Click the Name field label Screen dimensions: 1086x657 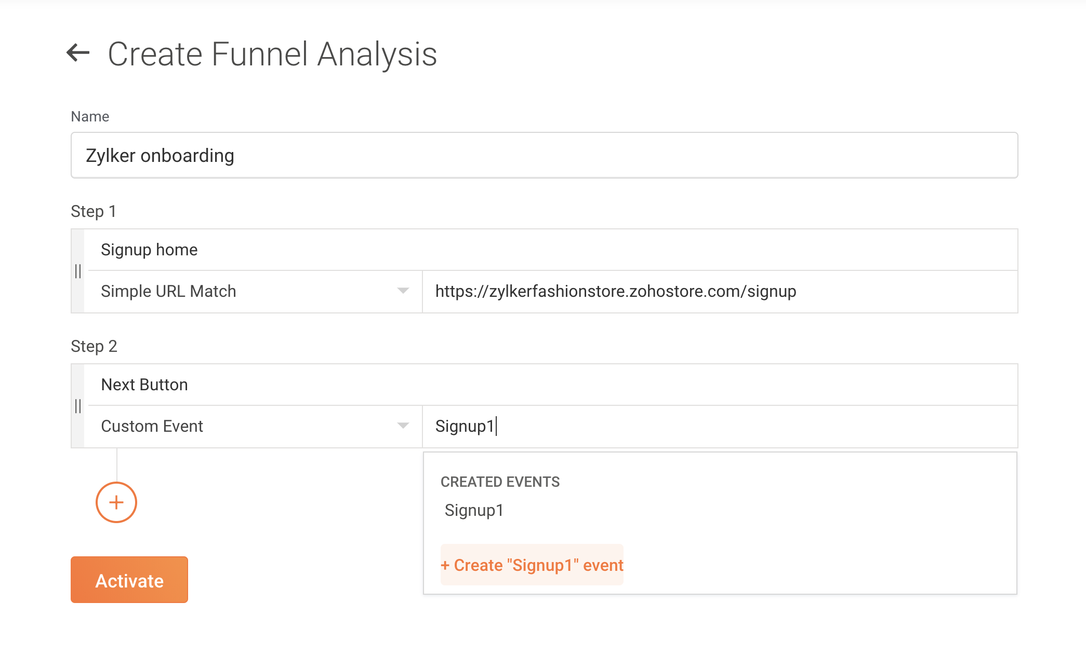pyautogui.click(x=90, y=116)
